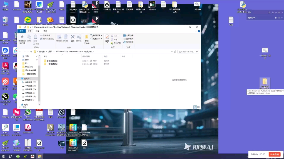This screenshot has width=284, height=159.
Task: Click the red 结束录制 recording button
Action: [x=274, y=155]
